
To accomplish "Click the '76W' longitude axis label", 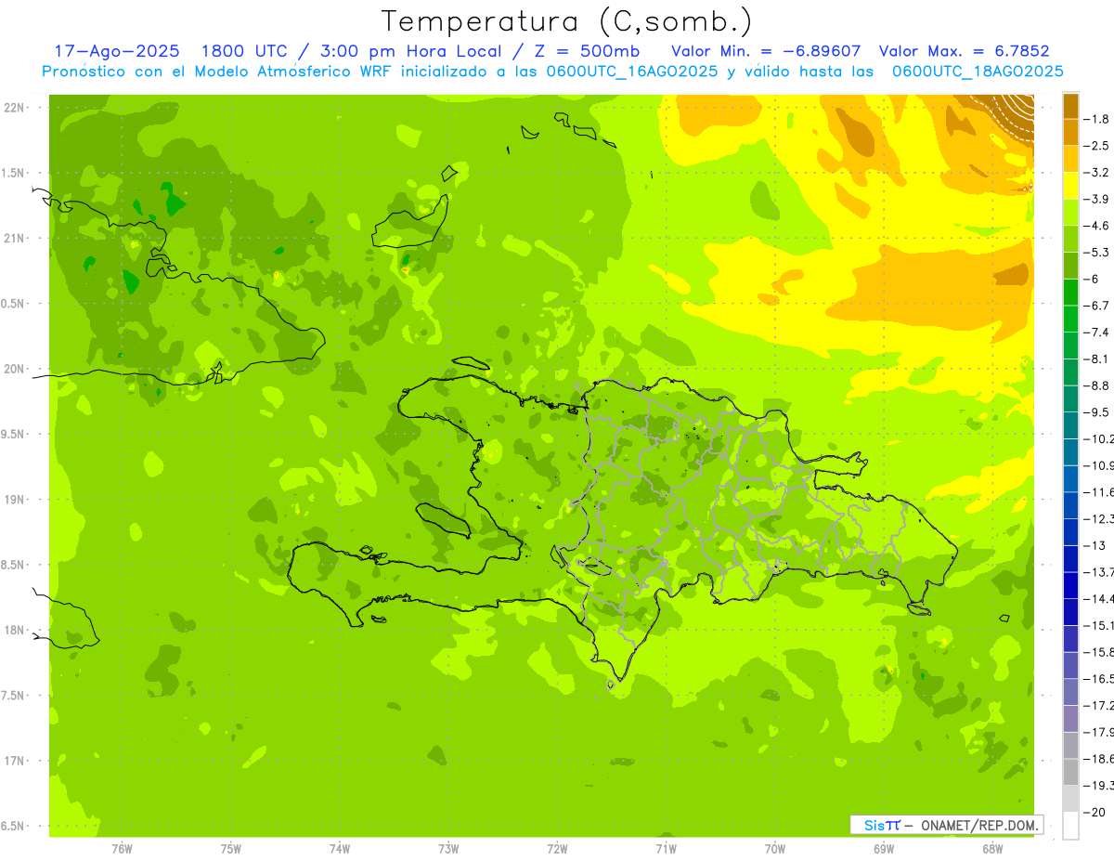I will click(x=122, y=849).
